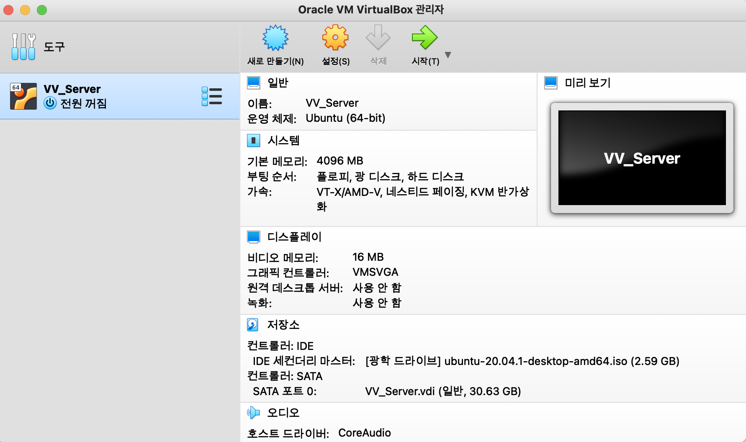Click the 설정(S) toolbar label

335,61
